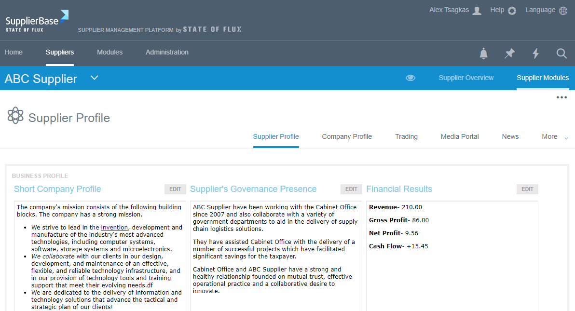
Task: Switch to the Company Profile tab
Action: pos(347,136)
